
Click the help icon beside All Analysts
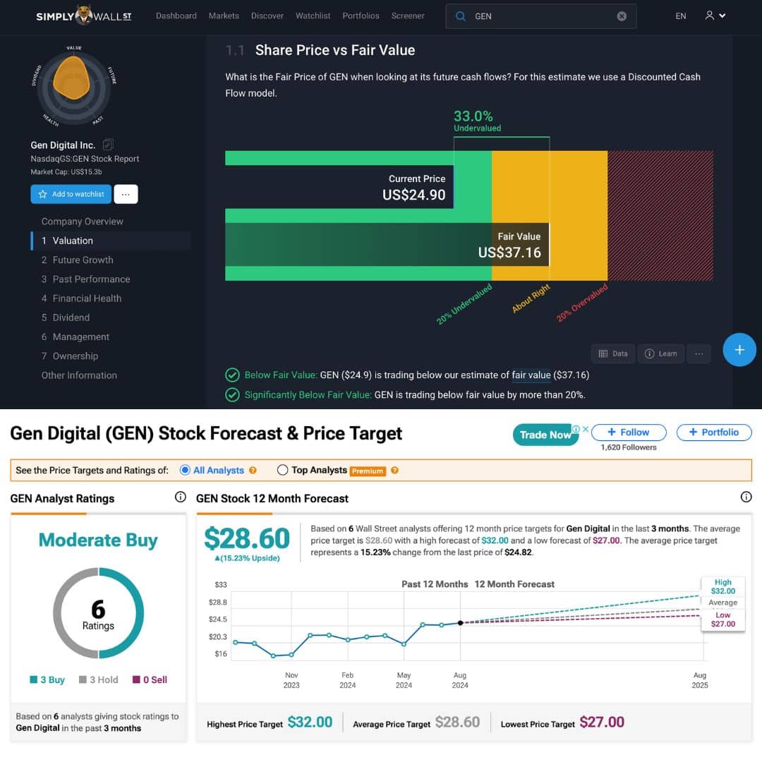[x=253, y=471]
